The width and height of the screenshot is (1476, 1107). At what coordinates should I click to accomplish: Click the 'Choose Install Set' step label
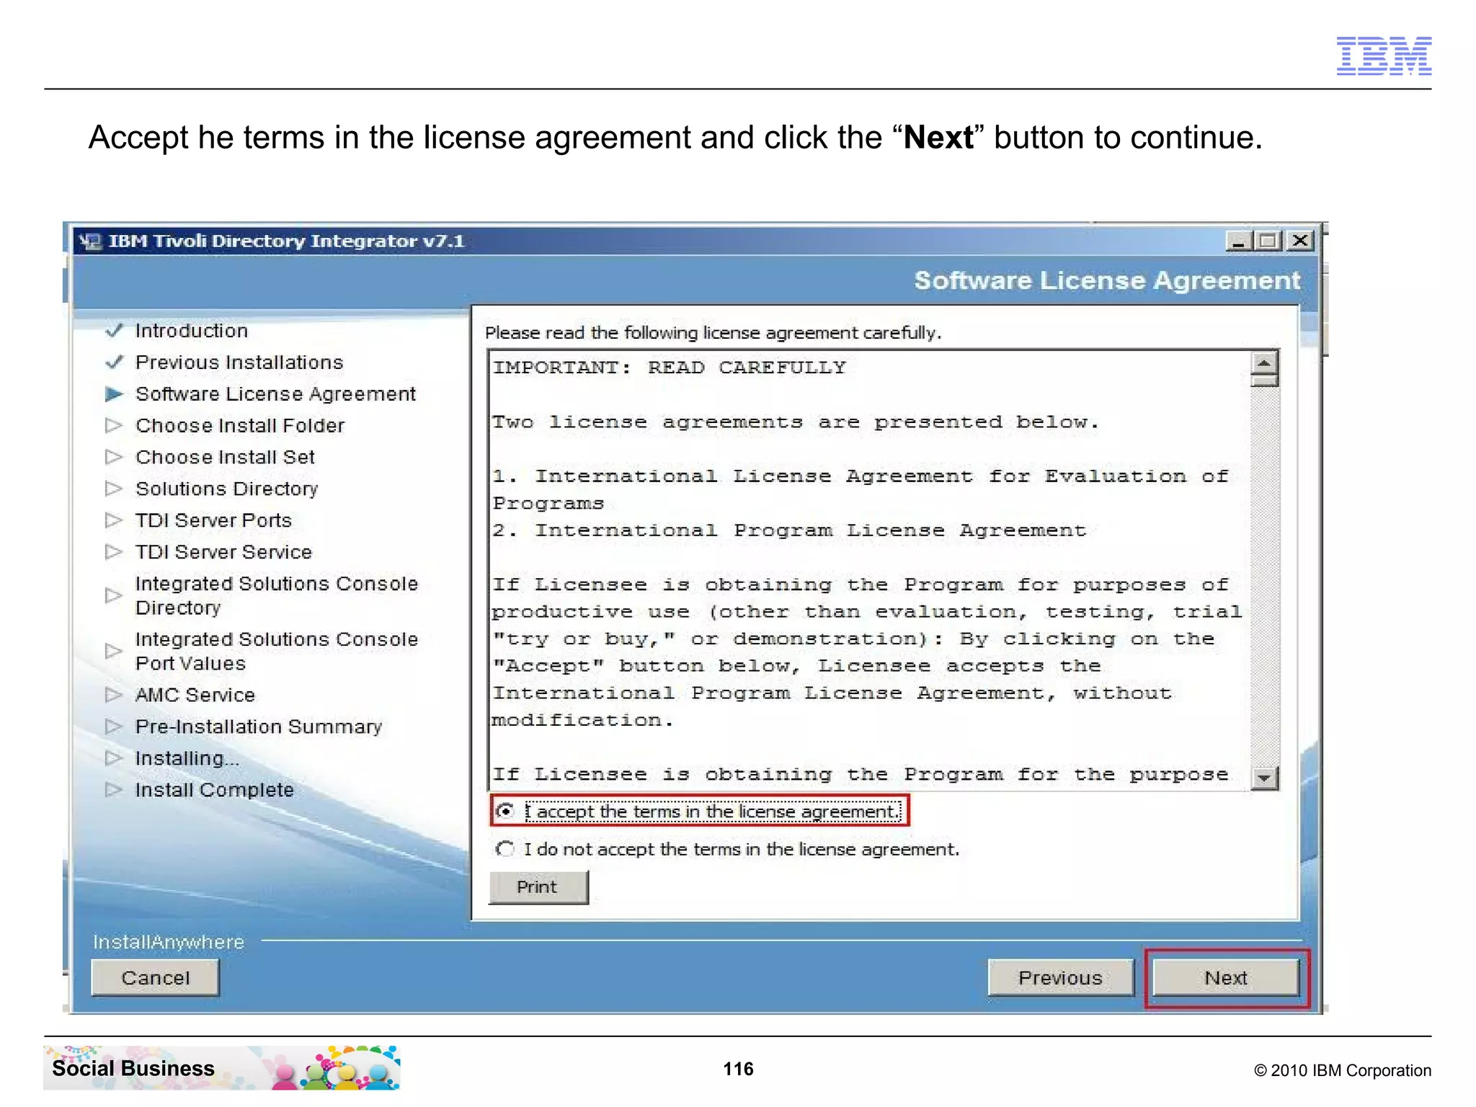225,457
